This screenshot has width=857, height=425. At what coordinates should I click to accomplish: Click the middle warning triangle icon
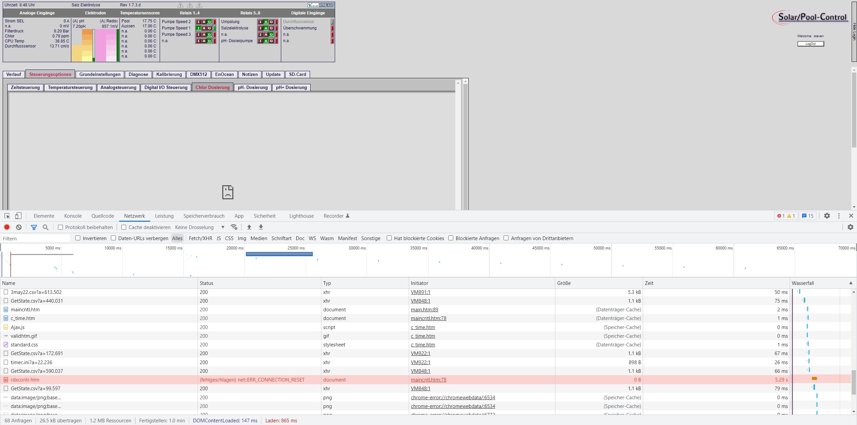pos(190,5)
